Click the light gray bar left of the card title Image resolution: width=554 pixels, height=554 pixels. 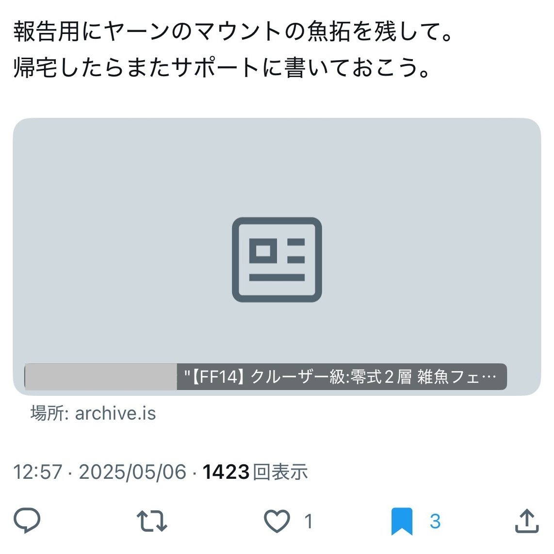(x=101, y=376)
